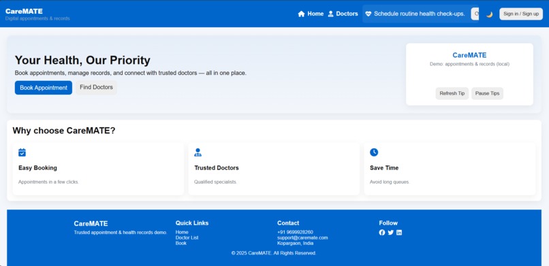Click the Find Doctors button
549x266 pixels.
[96, 87]
